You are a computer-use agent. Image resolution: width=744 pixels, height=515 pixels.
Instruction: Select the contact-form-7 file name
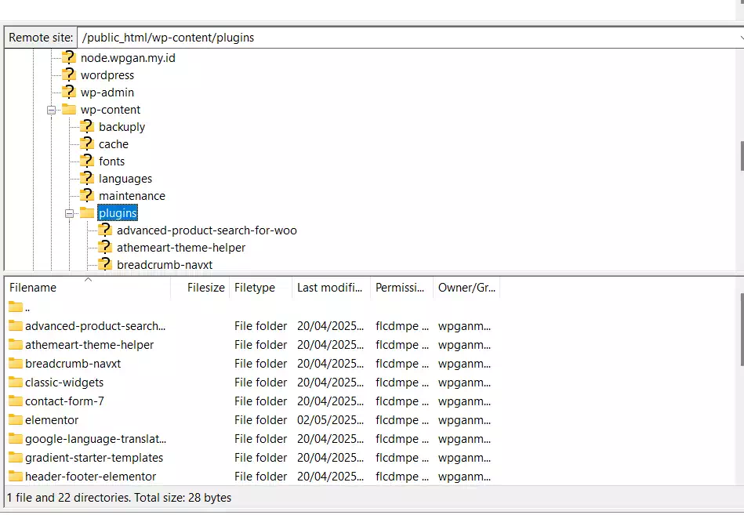coord(64,401)
